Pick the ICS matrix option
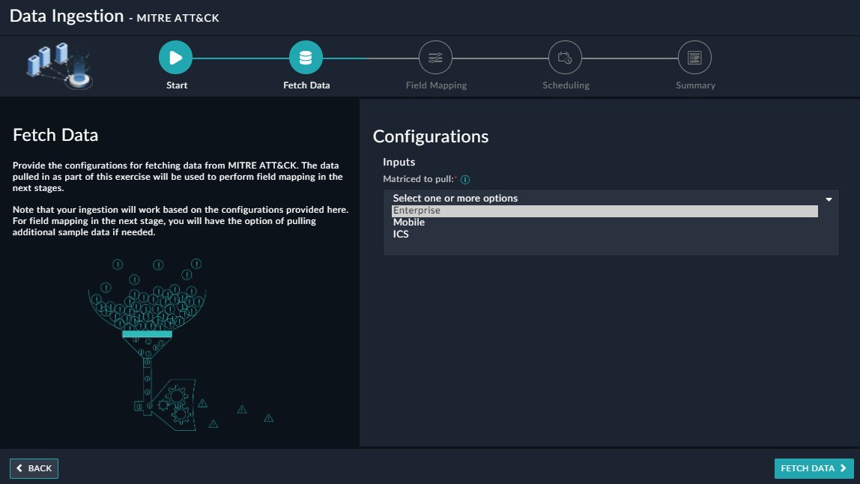 pyautogui.click(x=401, y=235)
